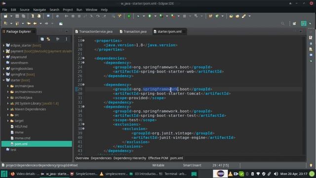Open the Dependency Hierarchy tab
The image size is (316, 178).
click(x=130, y=158)
